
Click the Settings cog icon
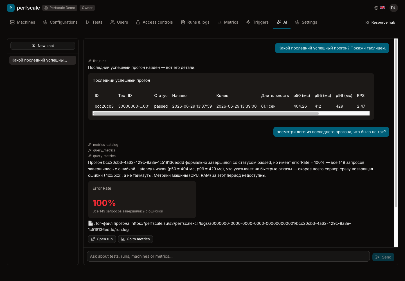pos(297,22)
